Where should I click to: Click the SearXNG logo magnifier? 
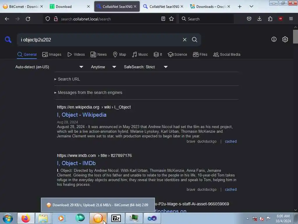pyautogui.click(x=8, y=40)
